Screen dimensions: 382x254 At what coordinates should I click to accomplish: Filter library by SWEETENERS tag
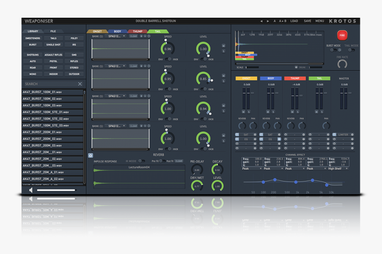33,39
